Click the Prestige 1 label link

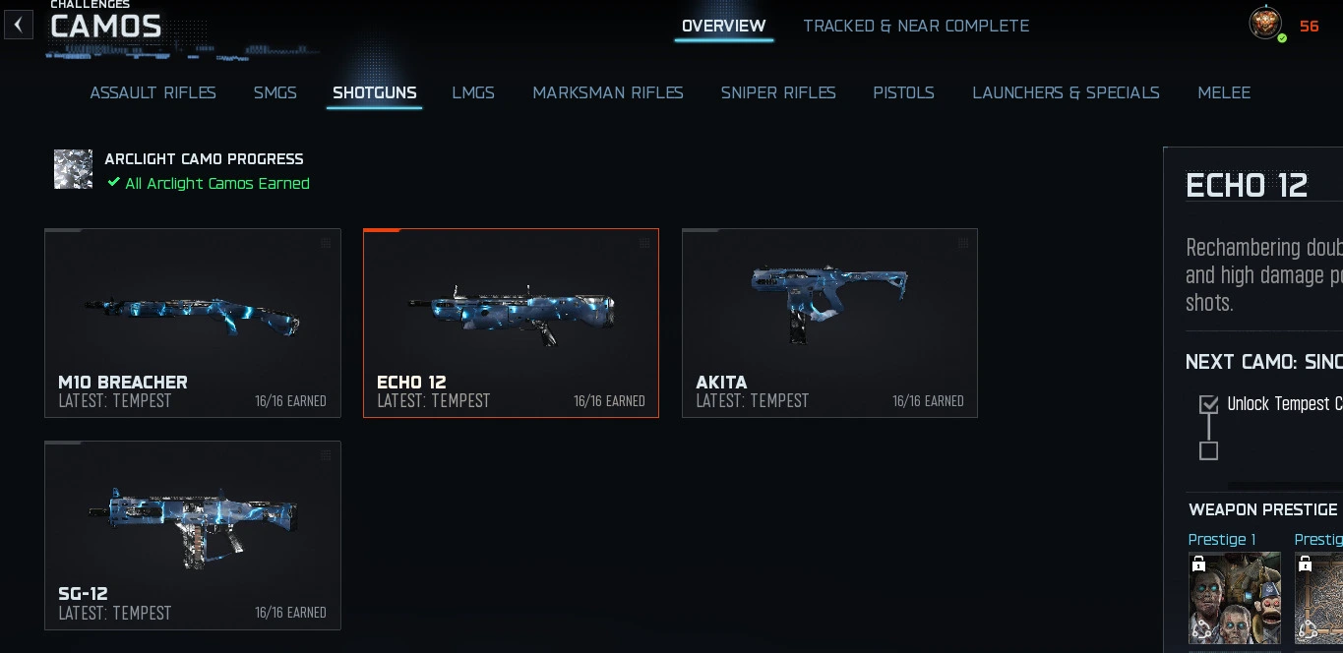pyautogui.click(x=1222, y=539)
